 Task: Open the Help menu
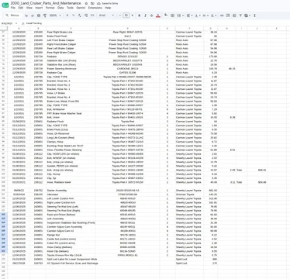point(108,8)
